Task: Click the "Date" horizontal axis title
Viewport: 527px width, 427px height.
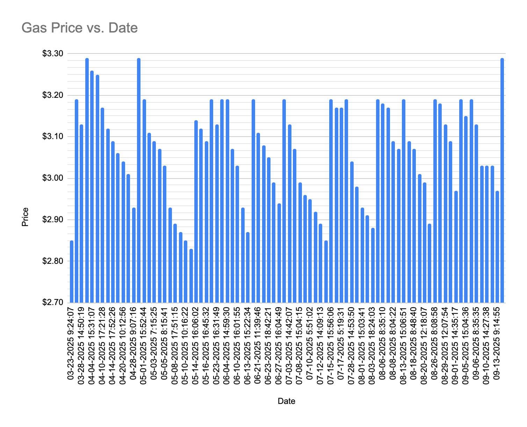Action: point(286,401)
